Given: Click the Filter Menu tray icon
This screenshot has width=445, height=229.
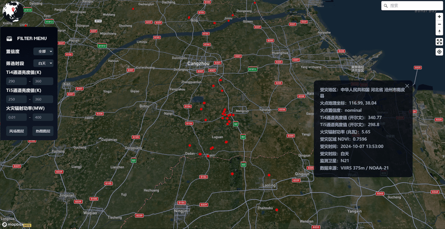Looking at the screenshot, I should point(9,38).
